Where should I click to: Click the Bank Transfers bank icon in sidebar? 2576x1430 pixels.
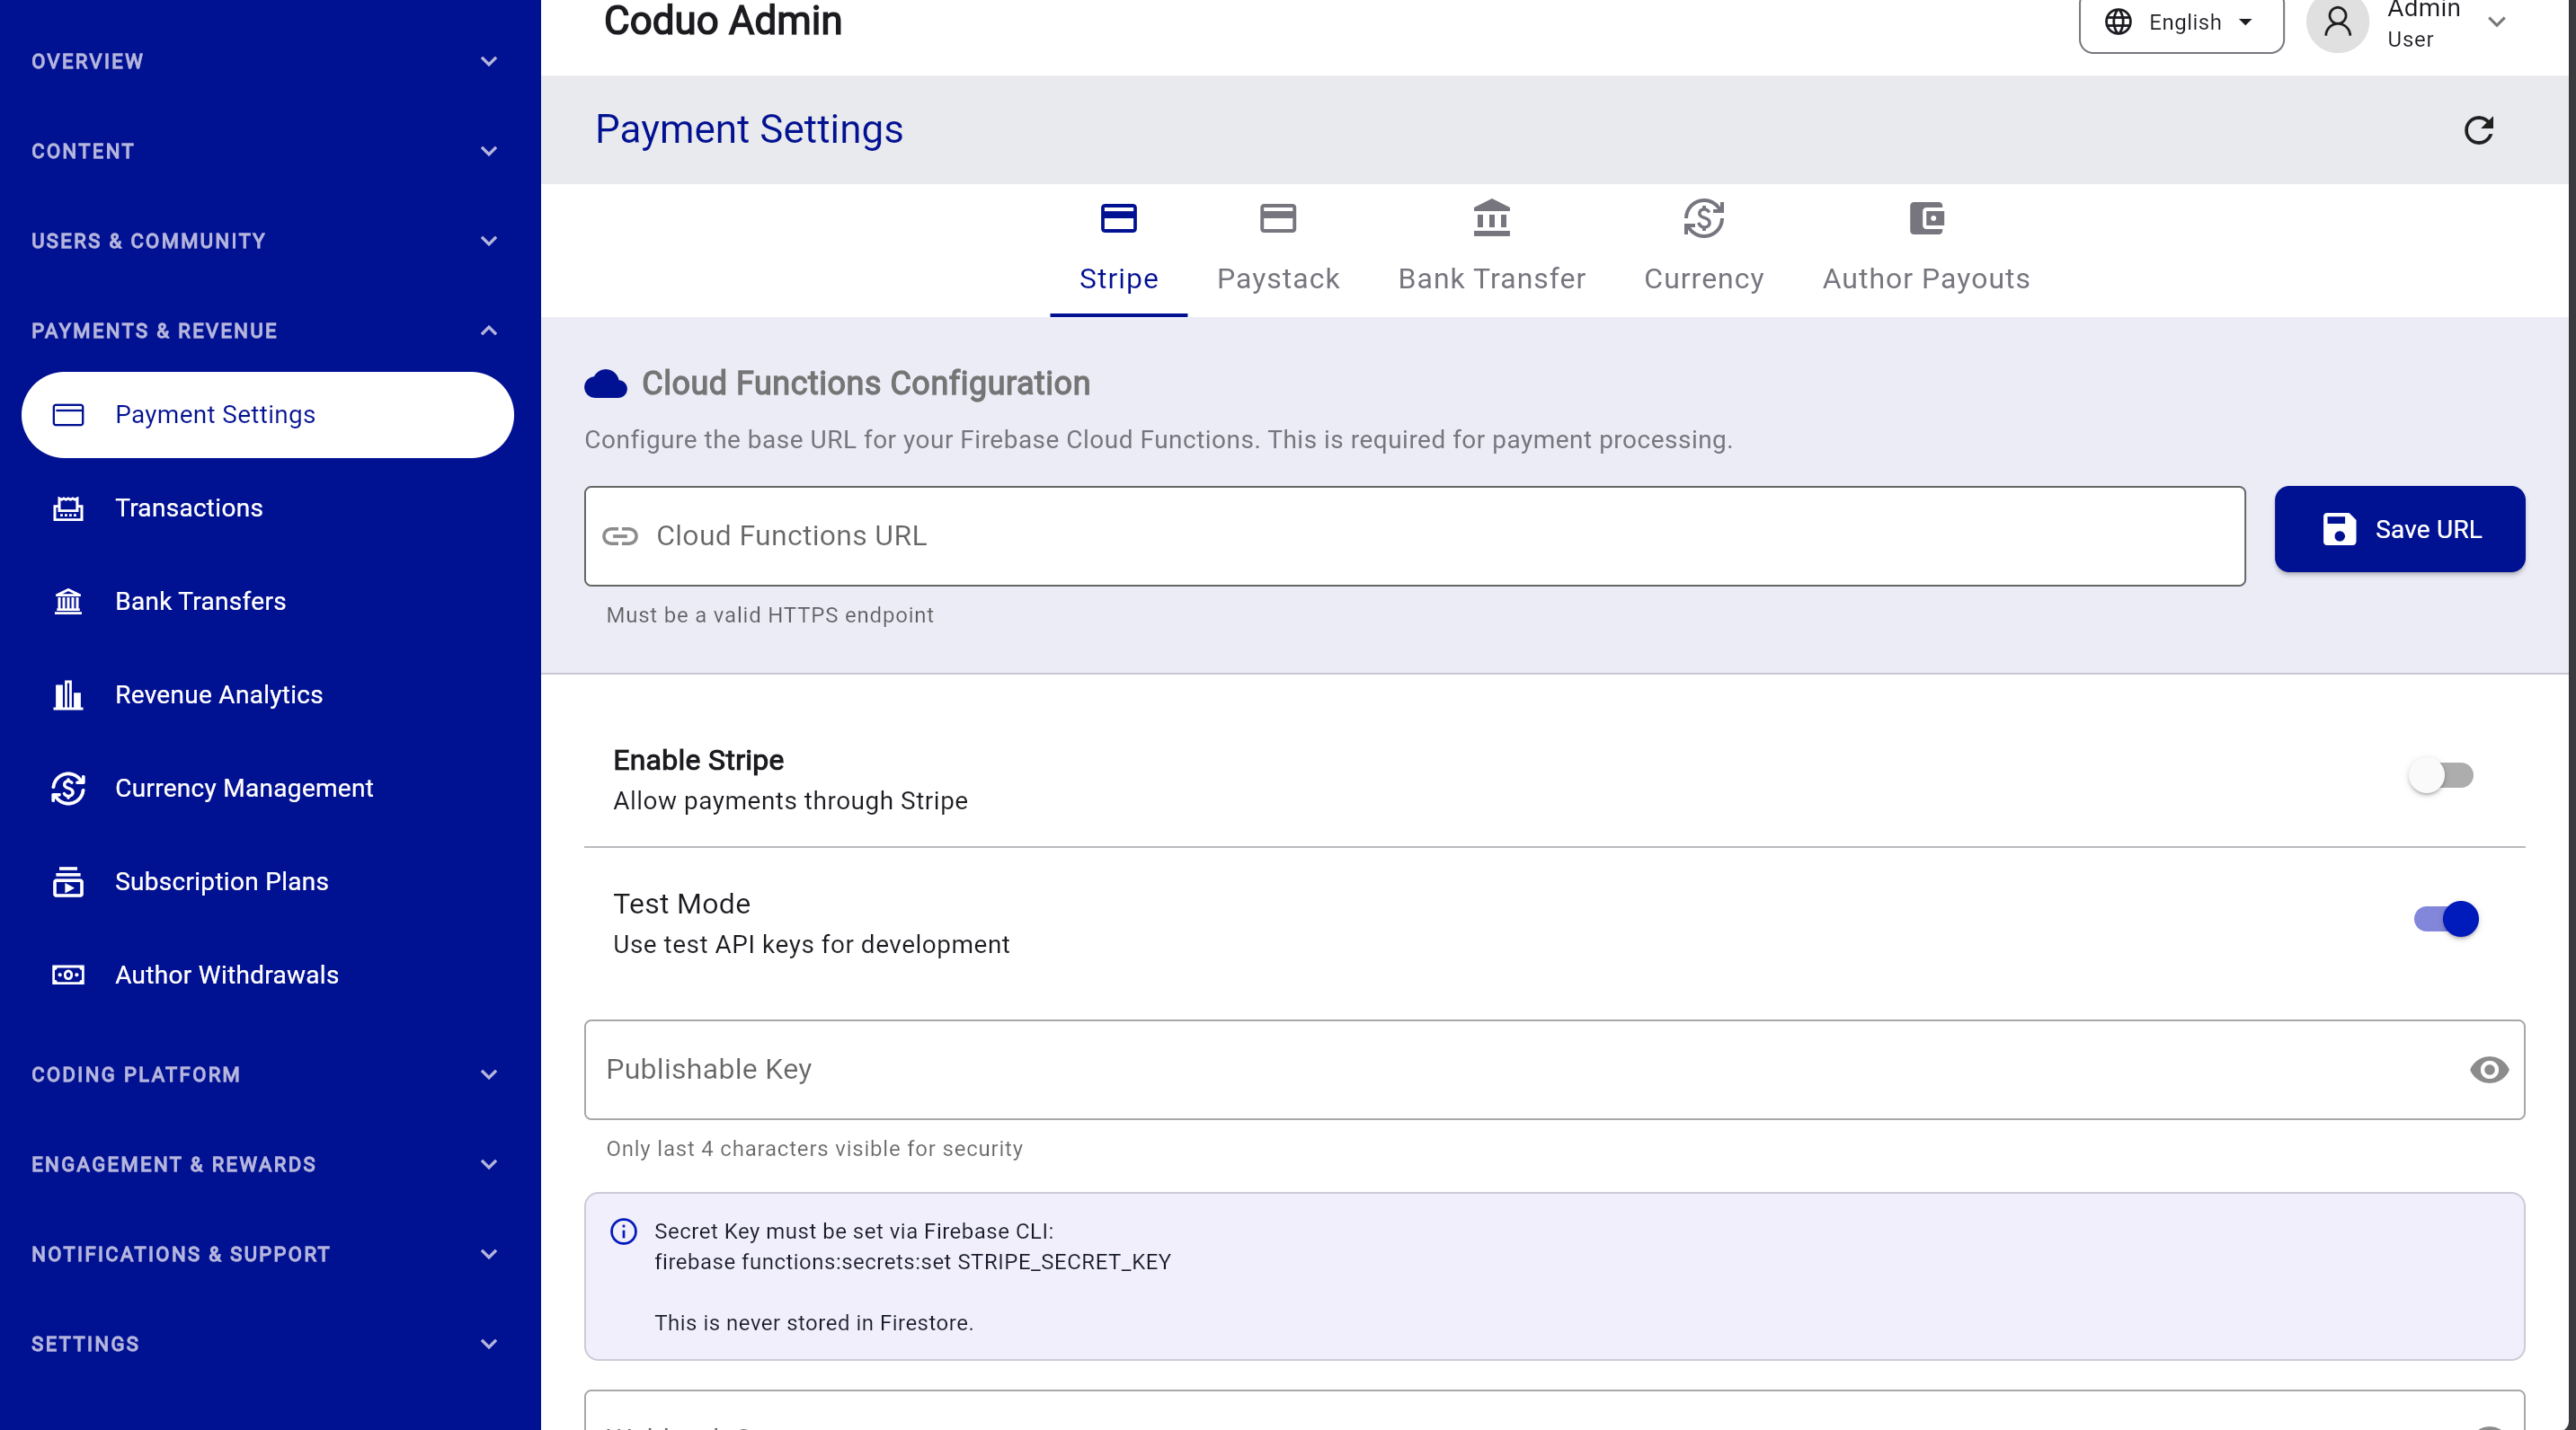click(x=68, y=602)
